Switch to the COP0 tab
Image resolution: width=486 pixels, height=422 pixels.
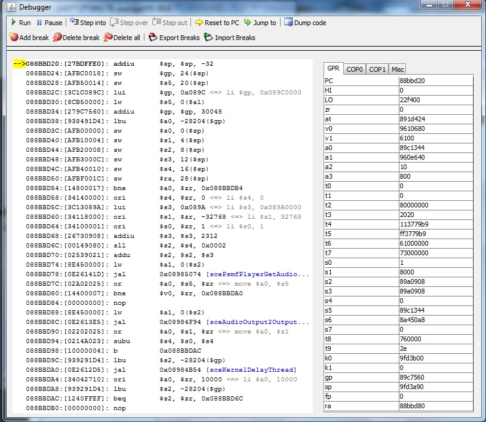(355, 69)
